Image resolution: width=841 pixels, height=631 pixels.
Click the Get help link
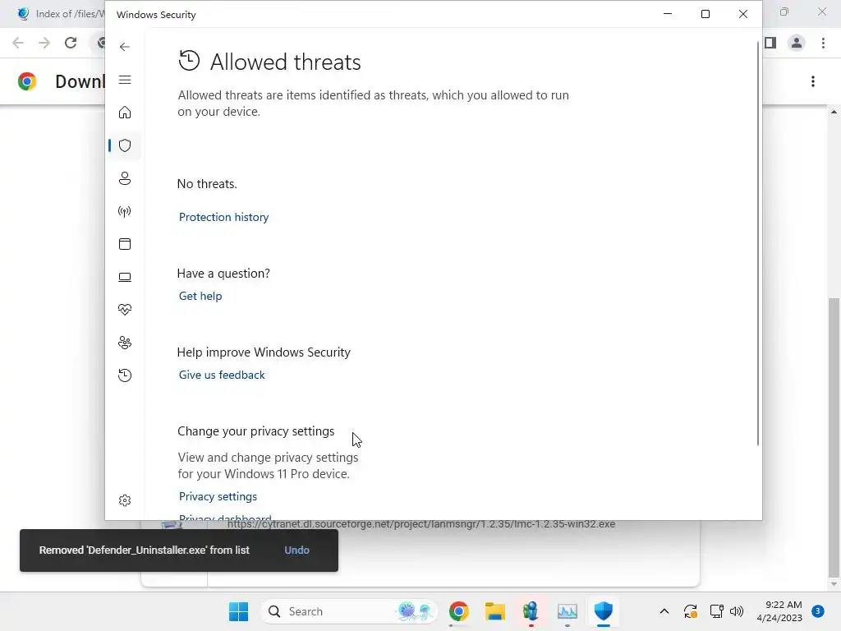point(200,296)
